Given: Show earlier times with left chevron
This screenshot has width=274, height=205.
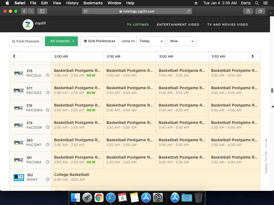Looking at the screenshot, I should click(x=14, y=56).
